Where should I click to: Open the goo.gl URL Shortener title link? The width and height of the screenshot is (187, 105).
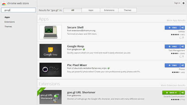tap(81, 92)
